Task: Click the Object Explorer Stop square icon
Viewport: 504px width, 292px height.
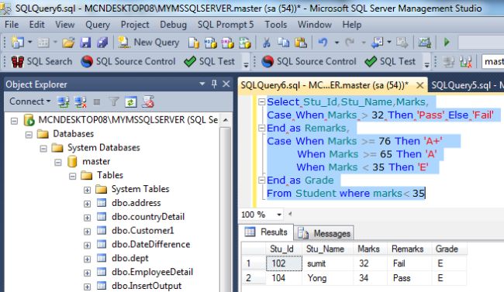Action: [97, 102]
